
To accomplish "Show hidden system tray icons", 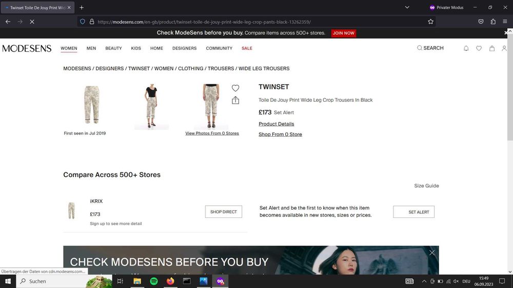I will point(424,281).
